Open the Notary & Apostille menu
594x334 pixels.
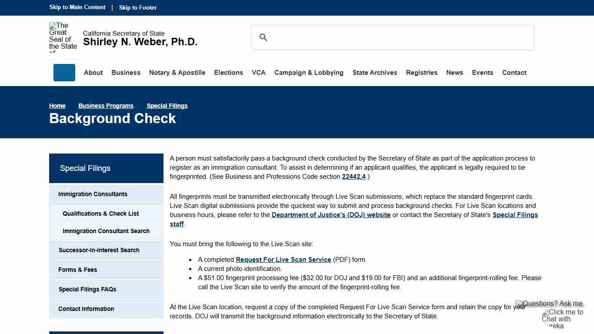(177, 73)
